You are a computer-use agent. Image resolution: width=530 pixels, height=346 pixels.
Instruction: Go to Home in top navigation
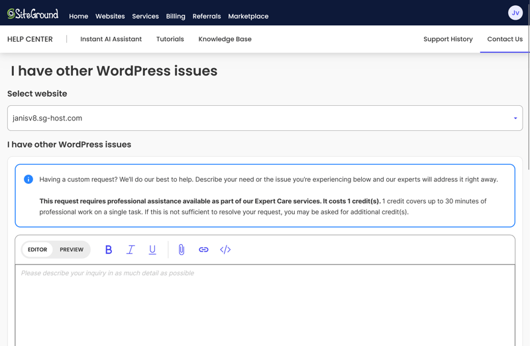click(x=78, y=16)
